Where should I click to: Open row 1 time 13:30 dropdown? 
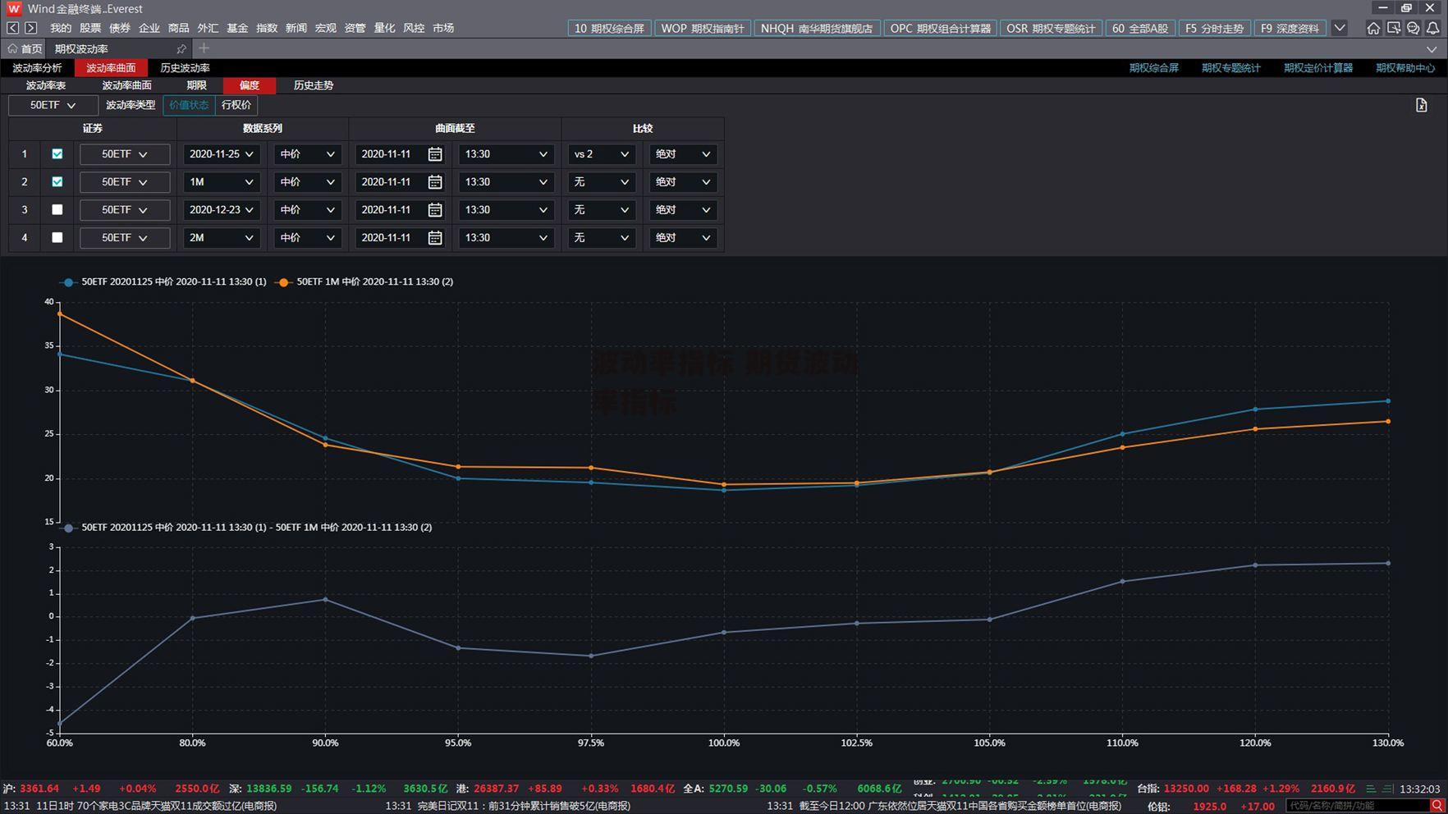tap(506, 154)
